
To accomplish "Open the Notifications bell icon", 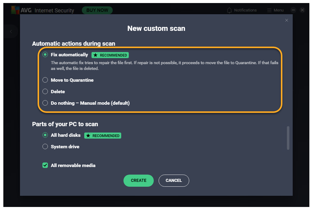I will [x=230, y=10].
